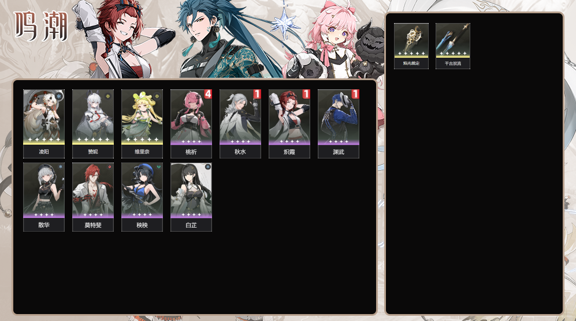This screenshot has height=321, width=576.
Task: Select the 凌阳 character card
Action: 44,124
